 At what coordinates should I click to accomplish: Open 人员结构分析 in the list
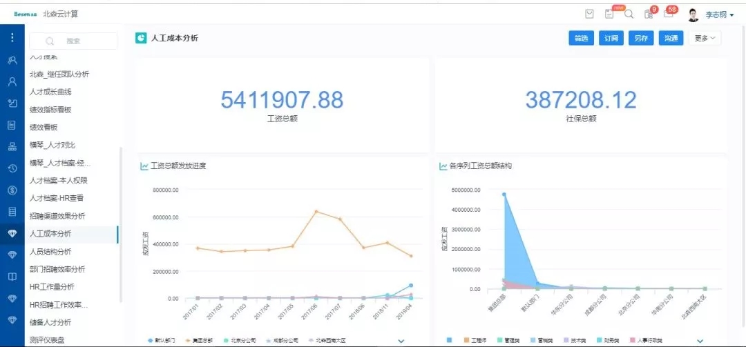pyautogui.click(x=50, y=252)
